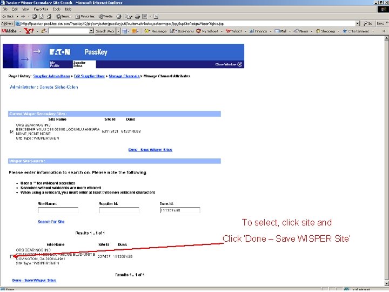Open the File menu
The image size is (389, 292).
pos(5,9)
